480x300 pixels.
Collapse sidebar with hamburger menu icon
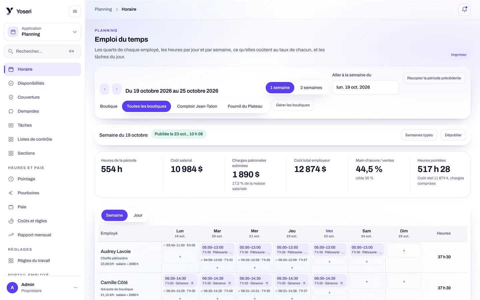click(x=75, y=11)
